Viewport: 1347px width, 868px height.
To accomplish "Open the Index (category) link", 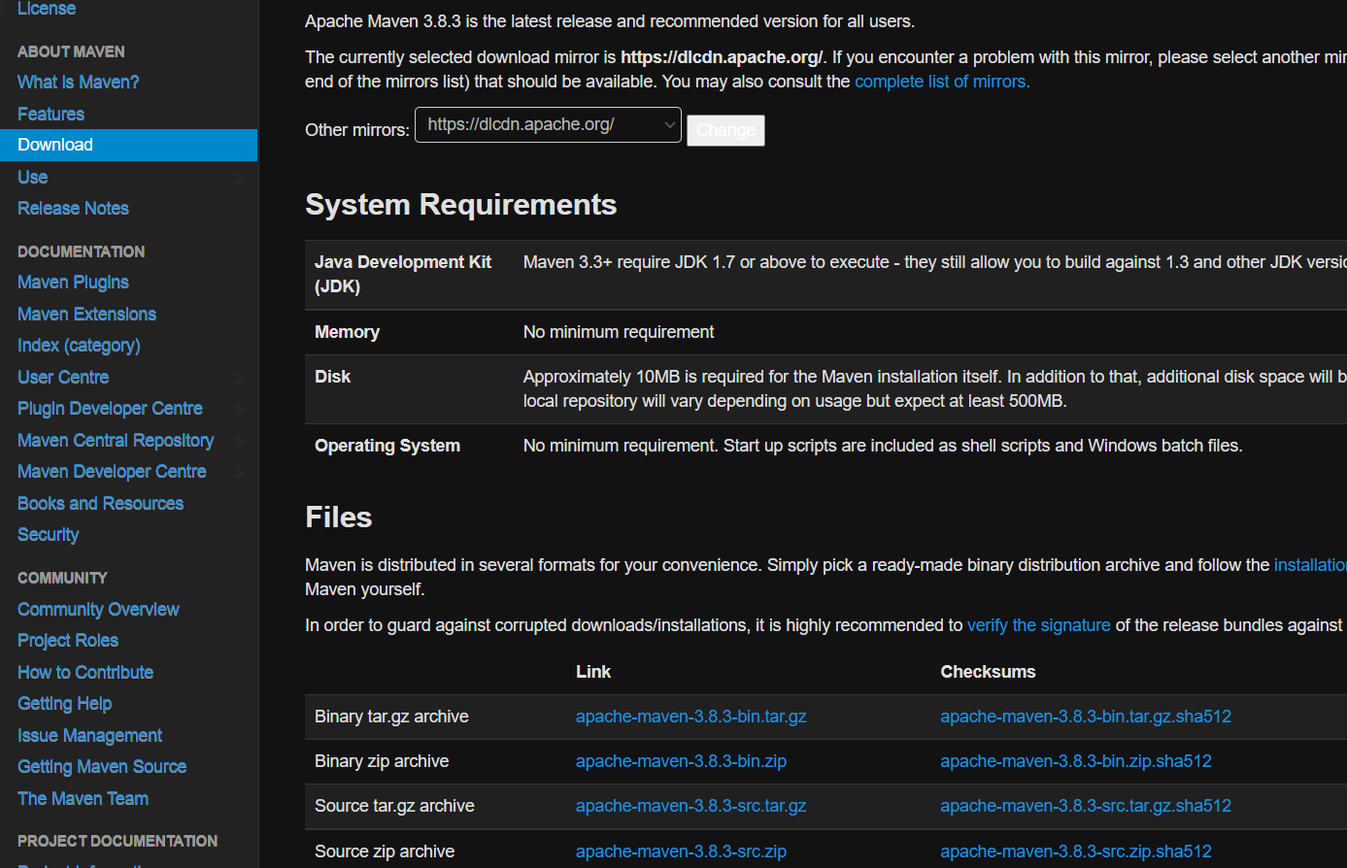I will click(x=79, y=346).
